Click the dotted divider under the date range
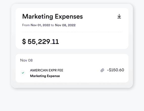This screenshot has height=111, width=144. pos(72,32)
